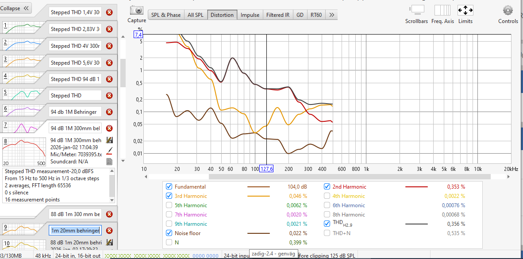523x259 pixels.
Task: Click notes document icon for measurement 8
Action: point(109,161)
